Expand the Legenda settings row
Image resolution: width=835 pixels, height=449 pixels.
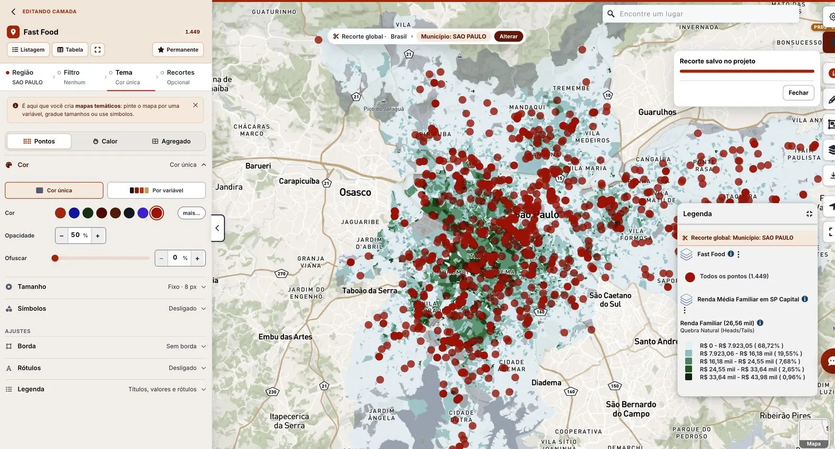105,389
